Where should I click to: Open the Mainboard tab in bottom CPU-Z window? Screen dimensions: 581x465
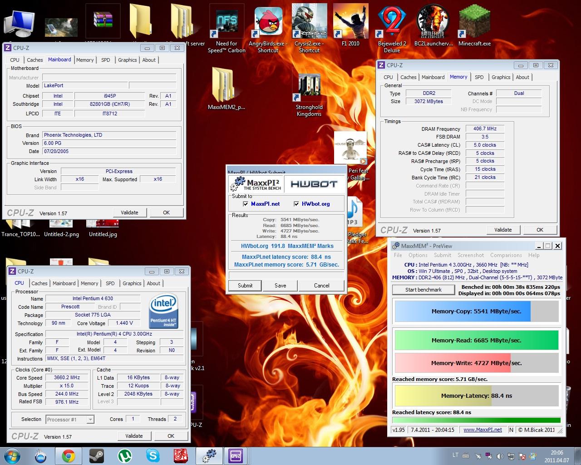(64, 283)
